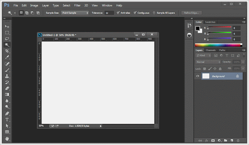This screenshot has height=145, width=249.
Task: Open the Properties panel icon
Action: (189, 35)
